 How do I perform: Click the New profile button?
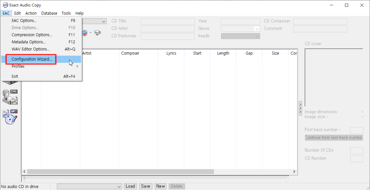[161, 186]
